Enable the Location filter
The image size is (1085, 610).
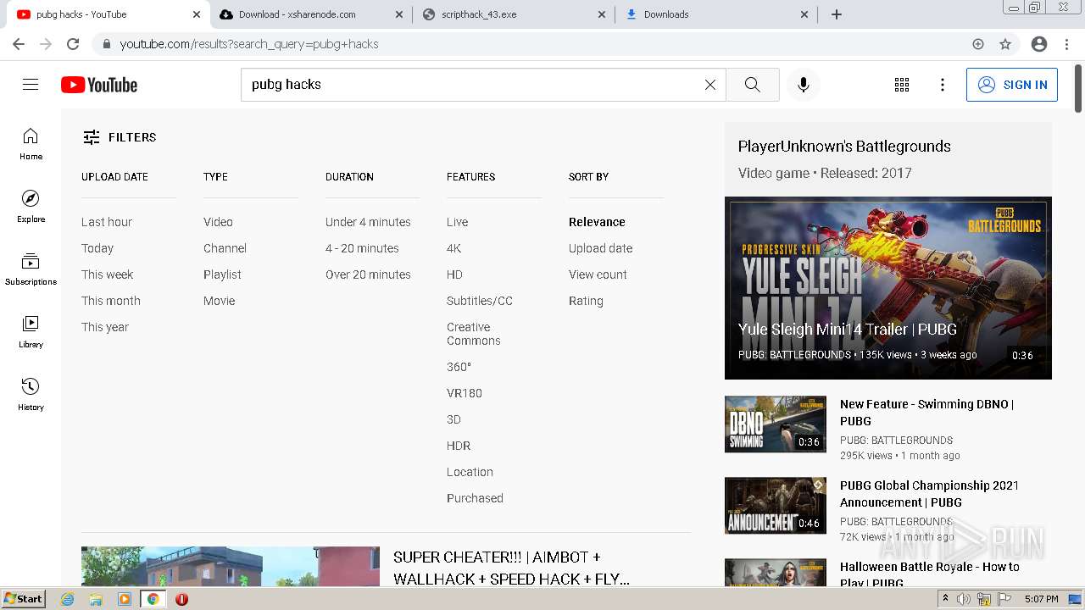pos(470,472)
